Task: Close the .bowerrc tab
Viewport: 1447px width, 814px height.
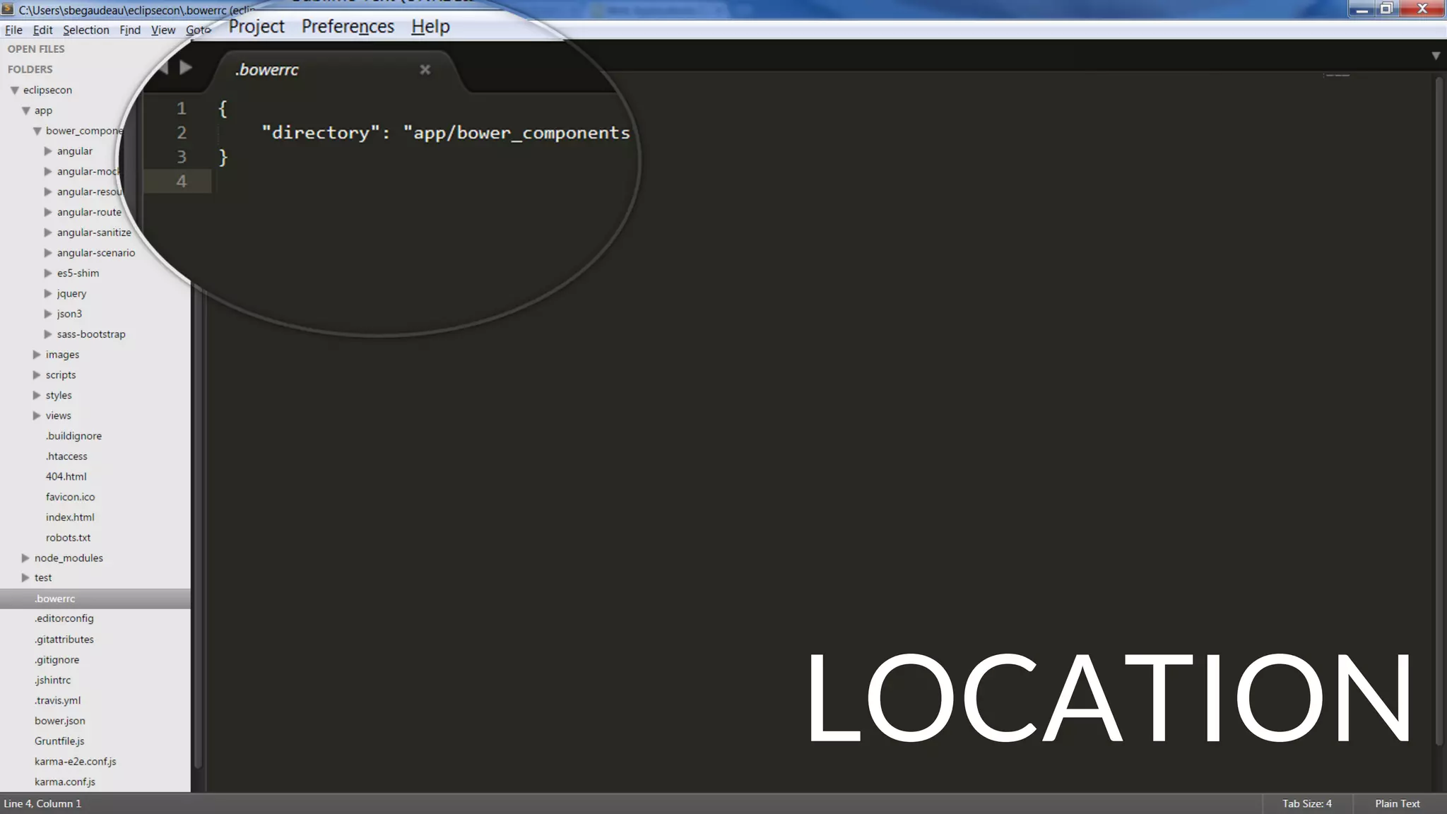Action: tap(425, 69)
